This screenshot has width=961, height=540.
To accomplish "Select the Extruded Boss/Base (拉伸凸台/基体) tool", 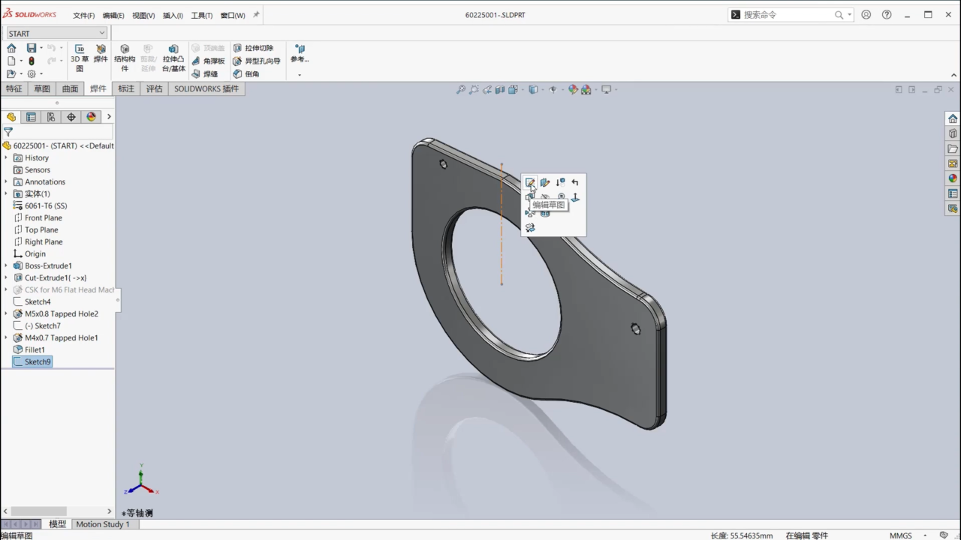I will 173,58.
